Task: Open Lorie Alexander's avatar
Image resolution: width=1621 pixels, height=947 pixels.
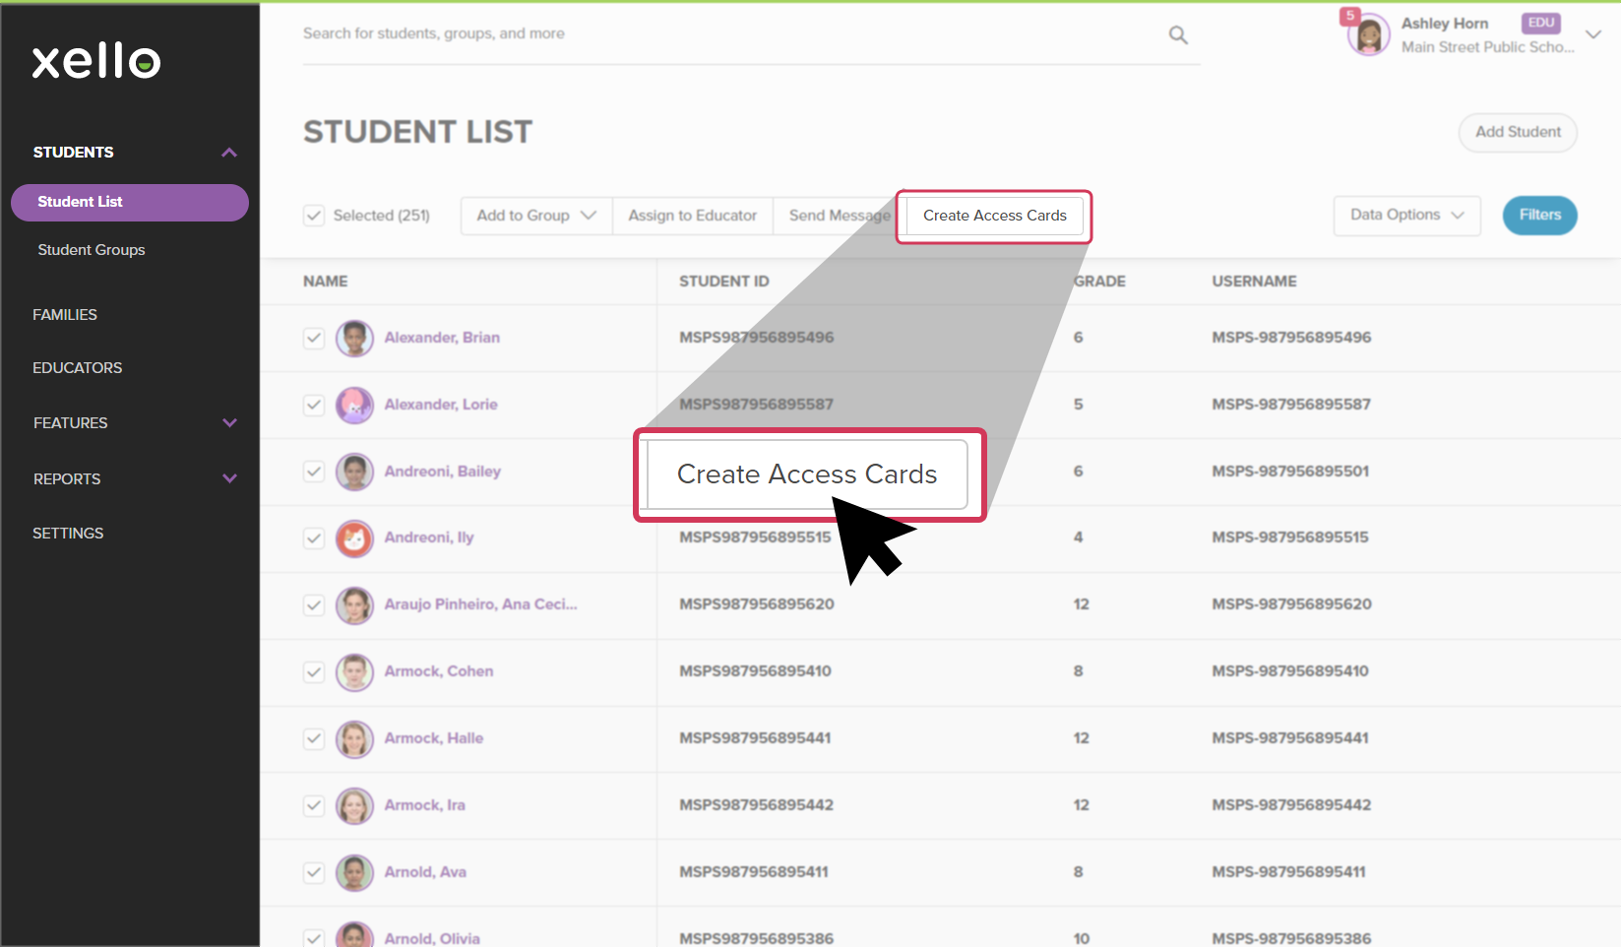Action: (354, 405)
